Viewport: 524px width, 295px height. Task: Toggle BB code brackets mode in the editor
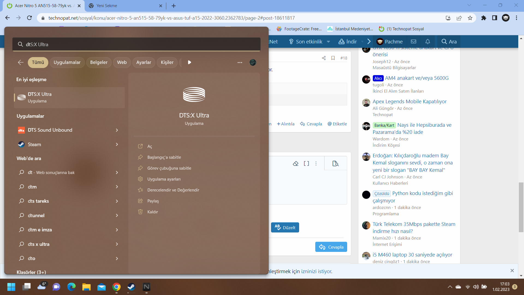tap(306, 163)
